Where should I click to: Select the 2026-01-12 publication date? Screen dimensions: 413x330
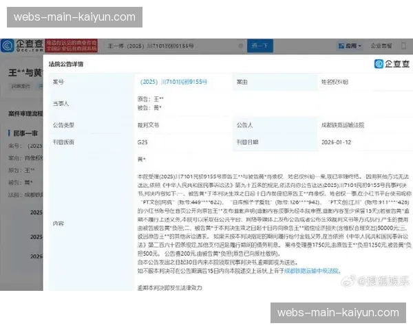point(337,142)
